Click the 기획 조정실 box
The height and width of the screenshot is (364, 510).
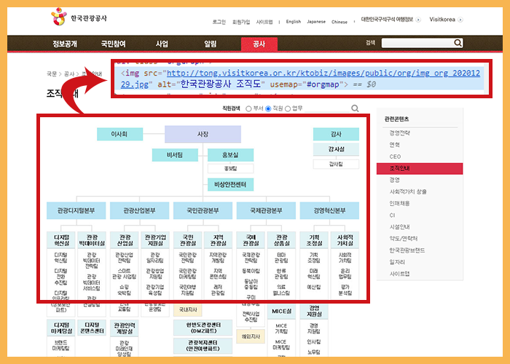[x=314, y=240]
